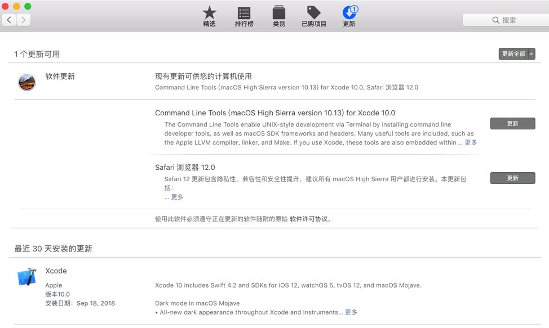
Task: Click the Apple developer name under Xcode
Action: [x=54, y=285]
